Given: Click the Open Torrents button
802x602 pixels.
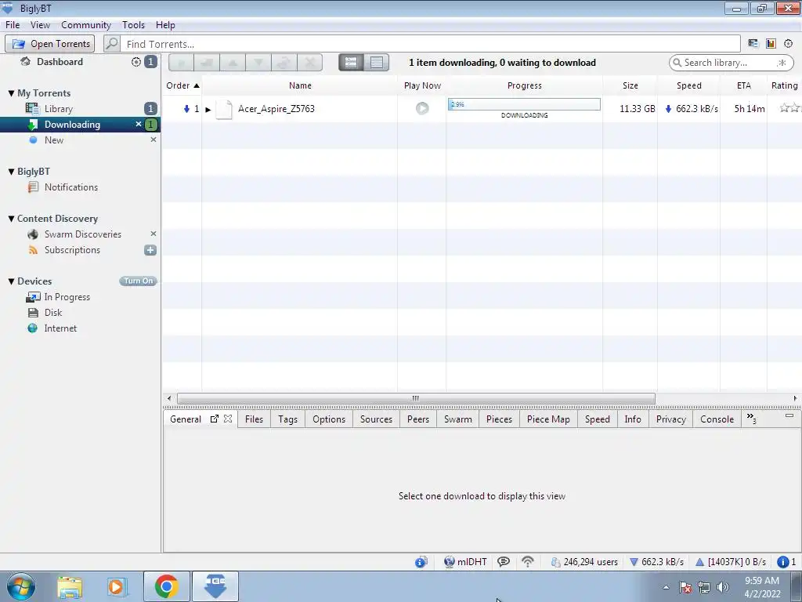Looking at the screenshot, I should pos(50,44).
